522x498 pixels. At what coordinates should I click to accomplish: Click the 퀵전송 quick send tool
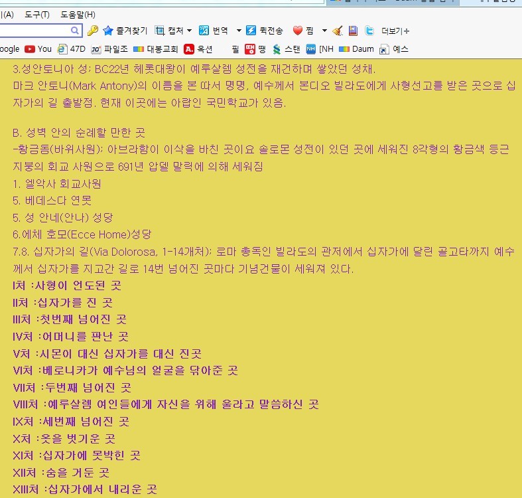265,31
